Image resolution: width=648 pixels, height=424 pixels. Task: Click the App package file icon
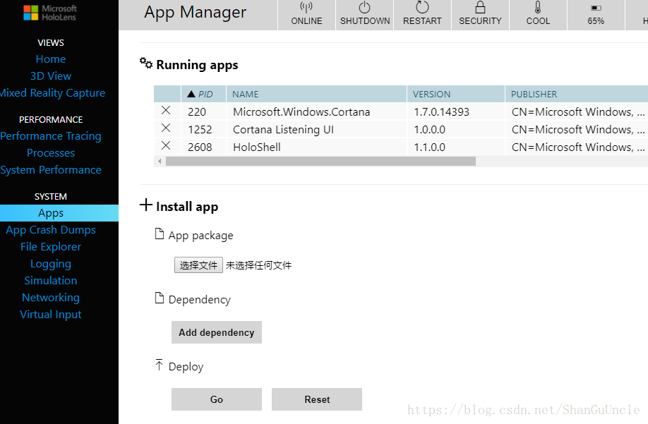(159, 234)
